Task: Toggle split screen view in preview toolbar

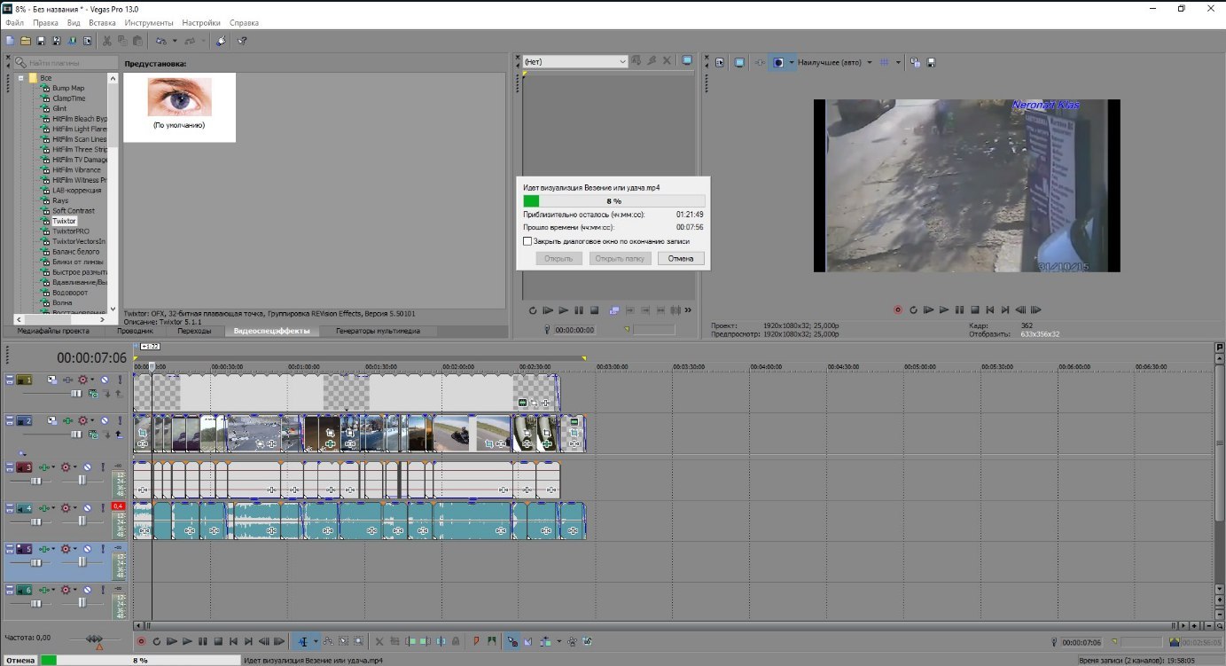Action: tap(779, 62)
